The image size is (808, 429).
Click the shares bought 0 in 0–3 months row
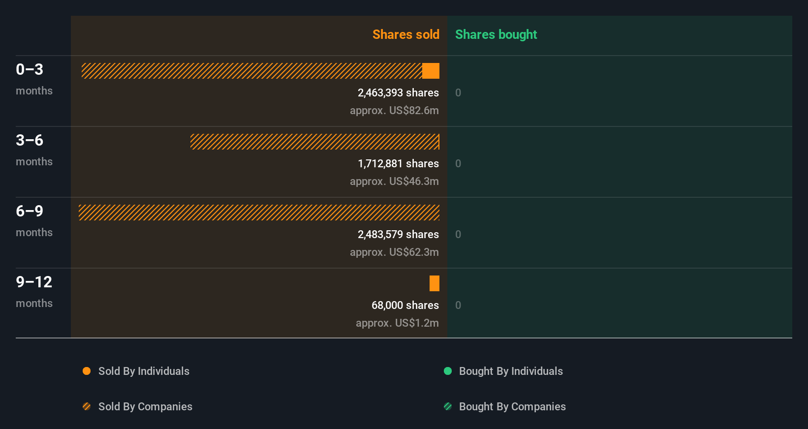[x=458, y=93]
